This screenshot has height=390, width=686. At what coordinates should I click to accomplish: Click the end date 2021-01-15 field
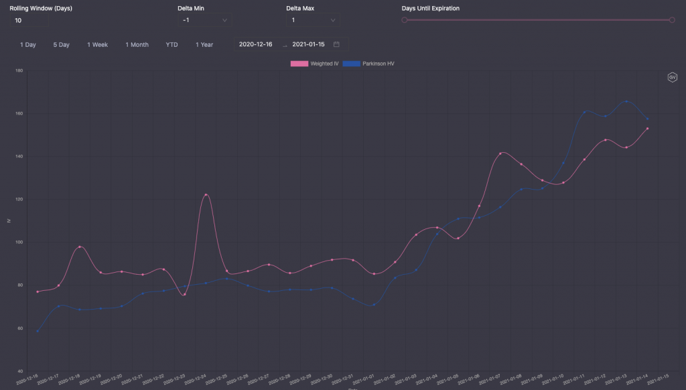pos(309,44)
